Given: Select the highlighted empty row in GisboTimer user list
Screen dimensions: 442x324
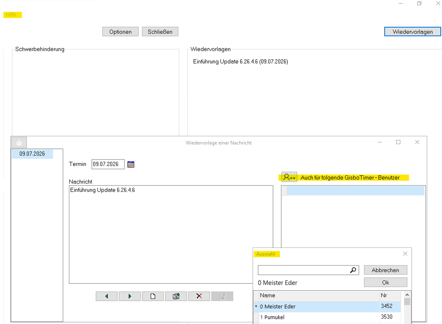Looking at the screenshot, I should click(353, 191).
